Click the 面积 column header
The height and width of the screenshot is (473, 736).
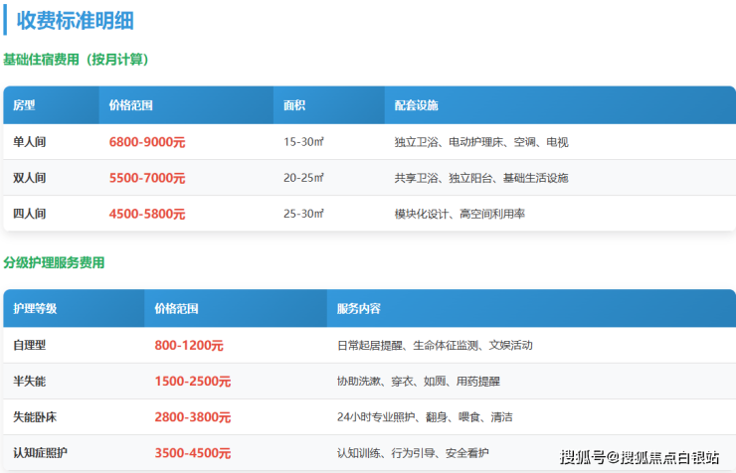[x=293, y=104]
